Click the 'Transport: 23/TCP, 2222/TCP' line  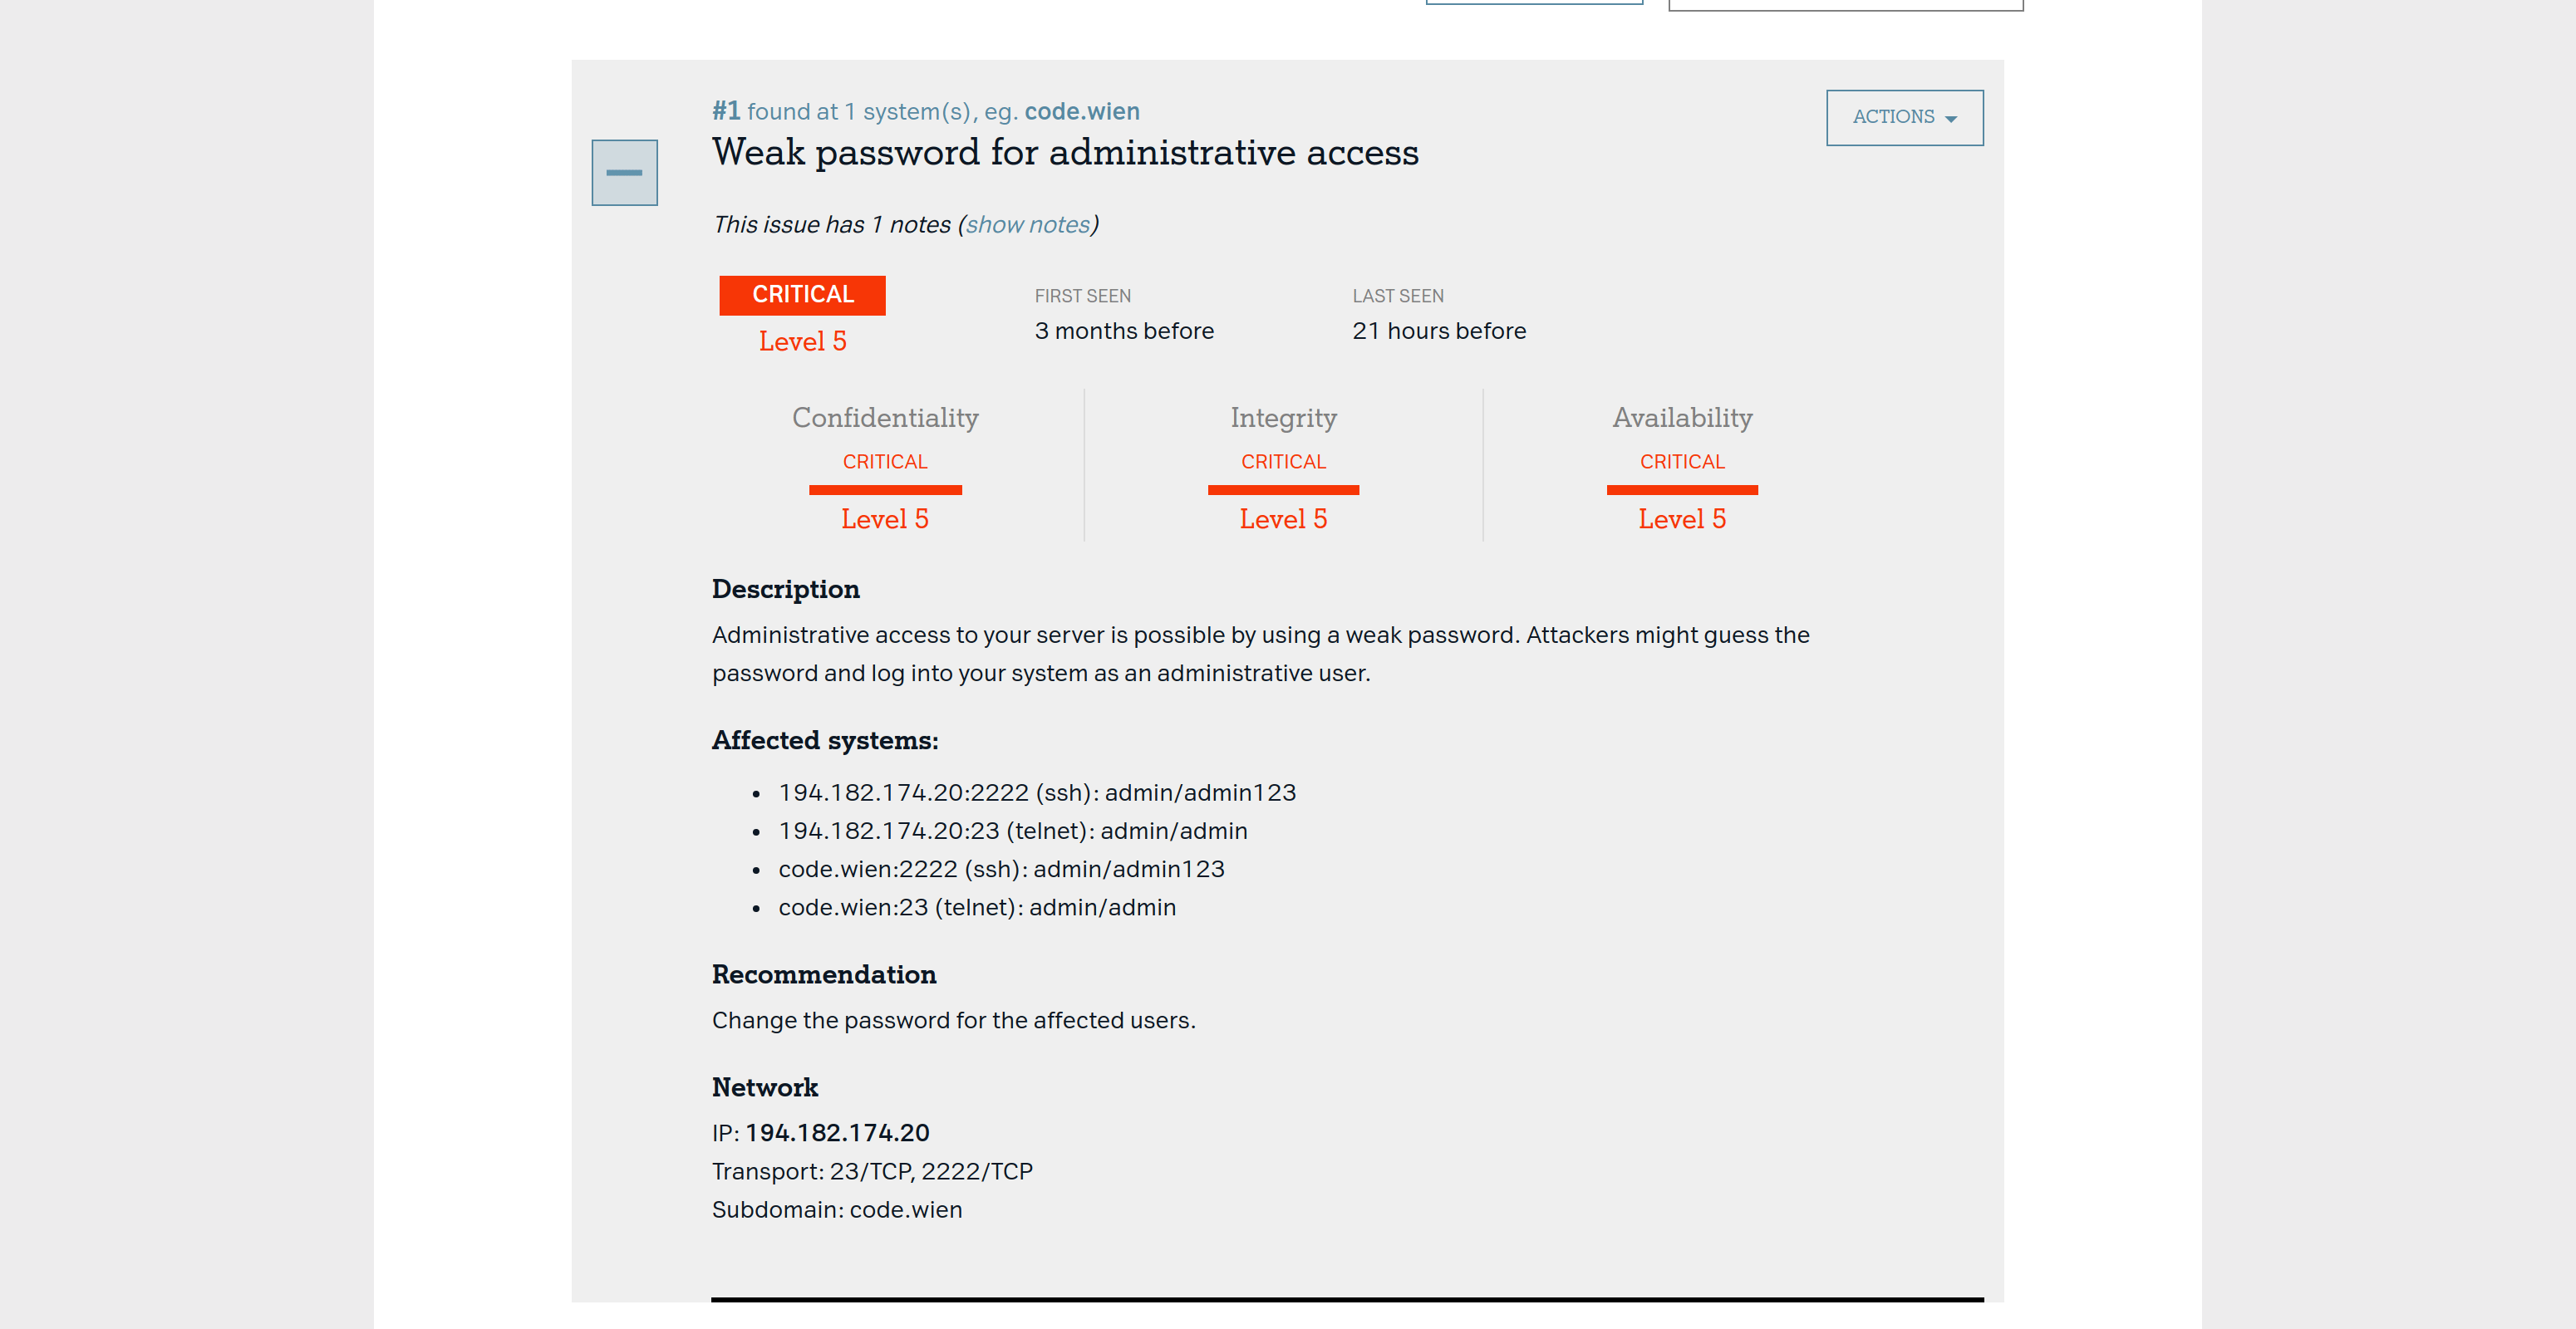[x=872, y=1171]
